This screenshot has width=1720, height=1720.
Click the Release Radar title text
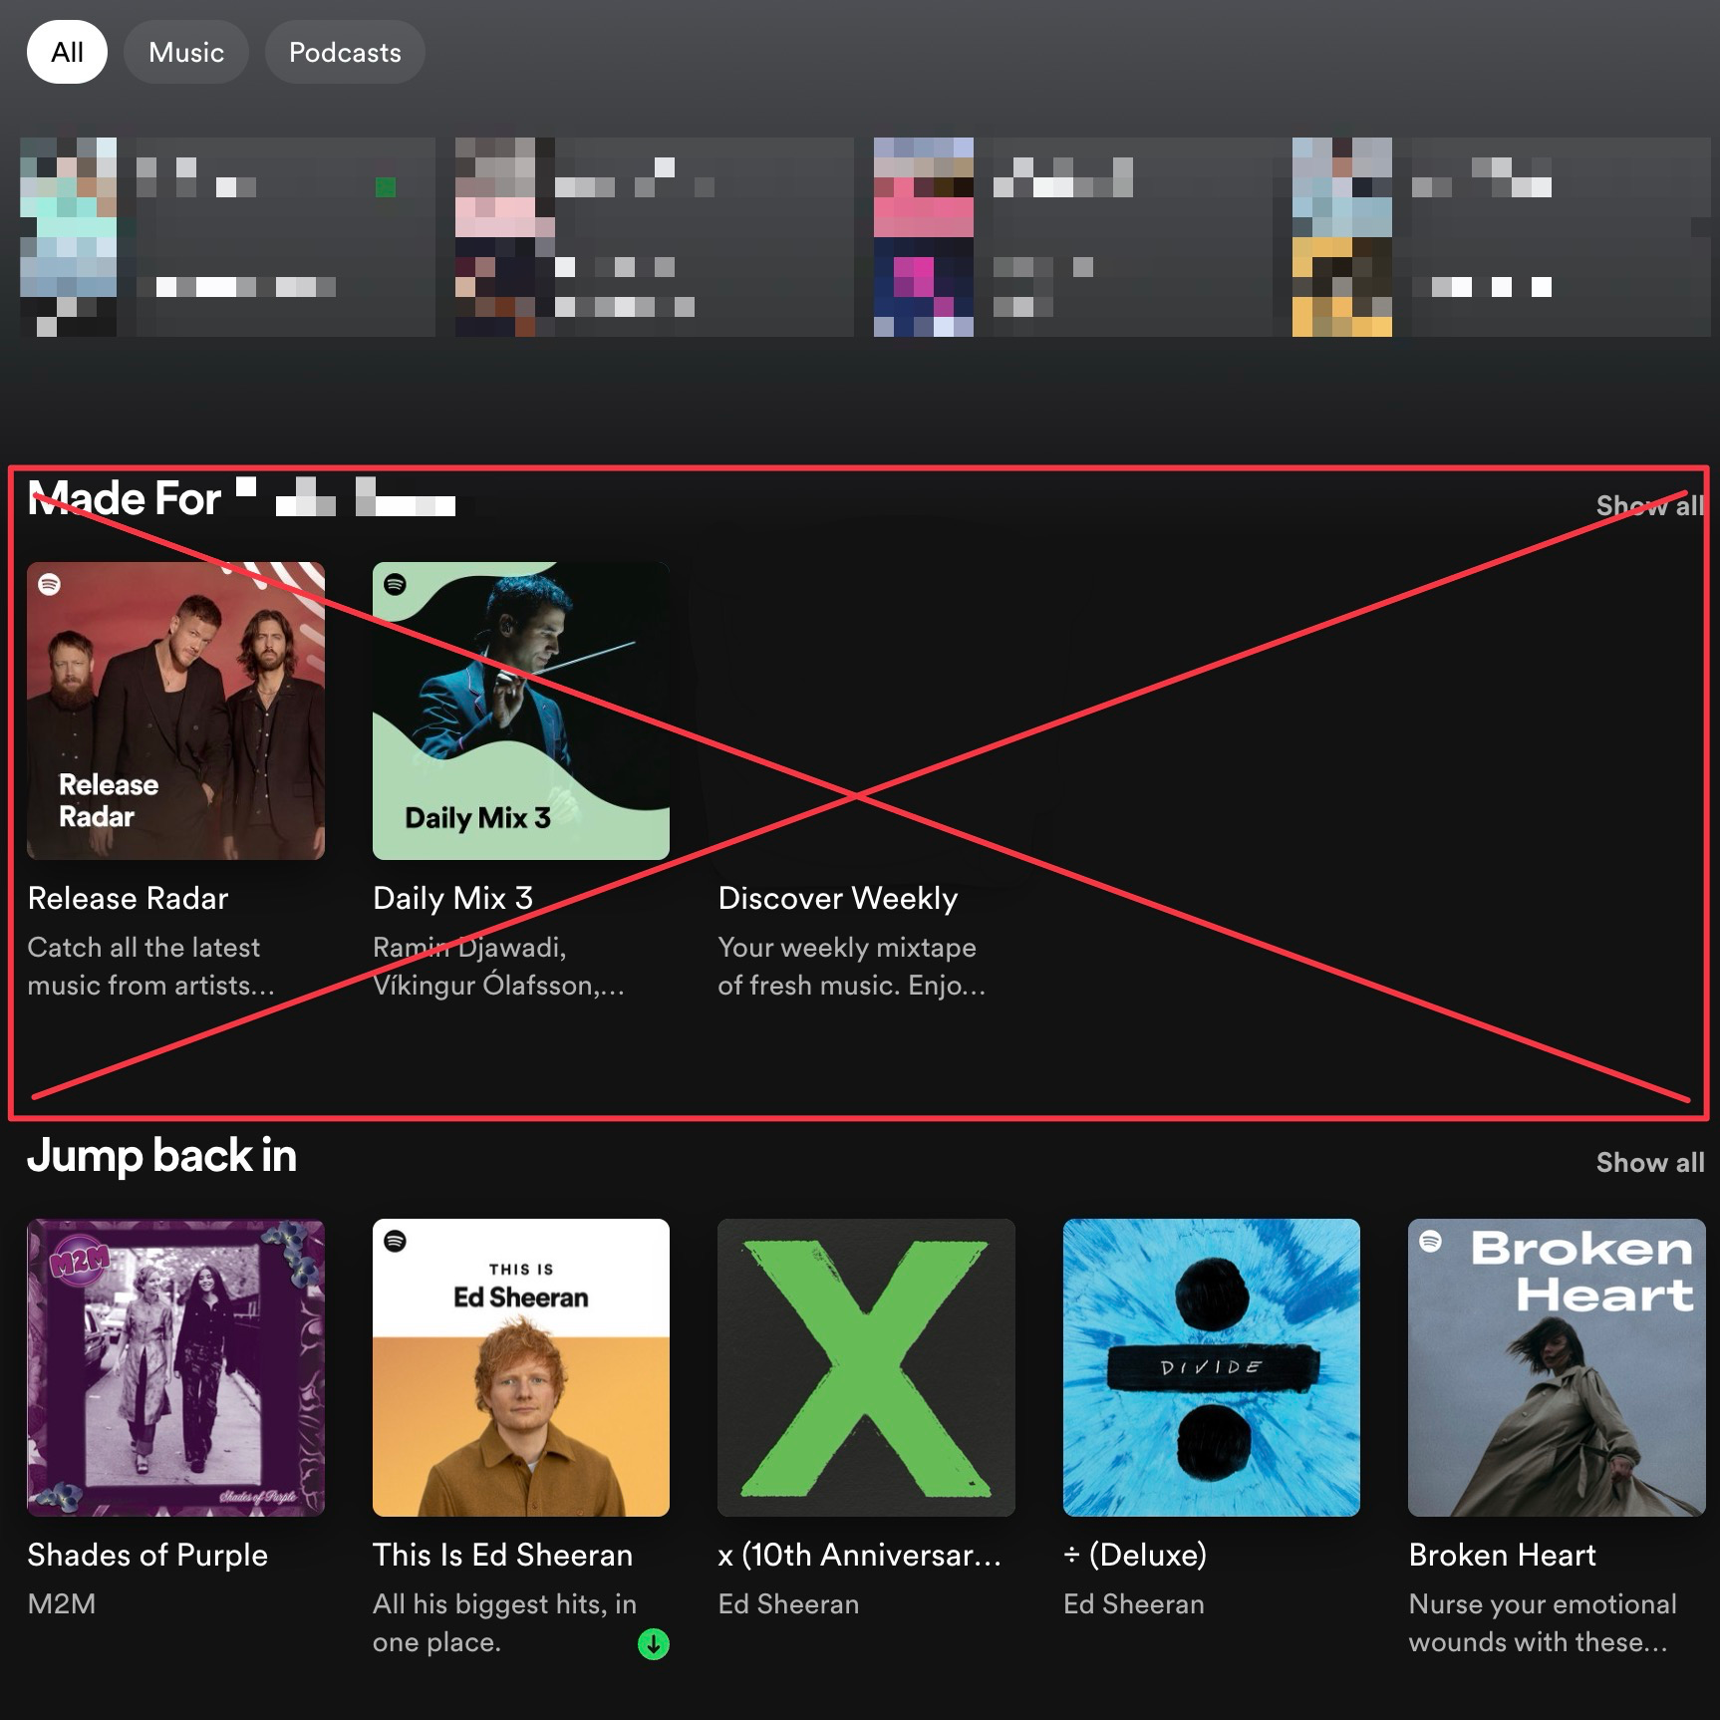(x=128, y=898)
